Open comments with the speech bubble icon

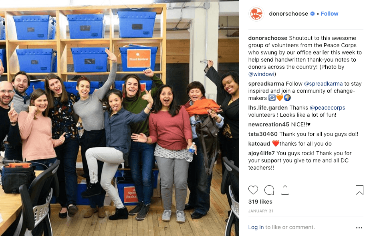tap(269, 190)
